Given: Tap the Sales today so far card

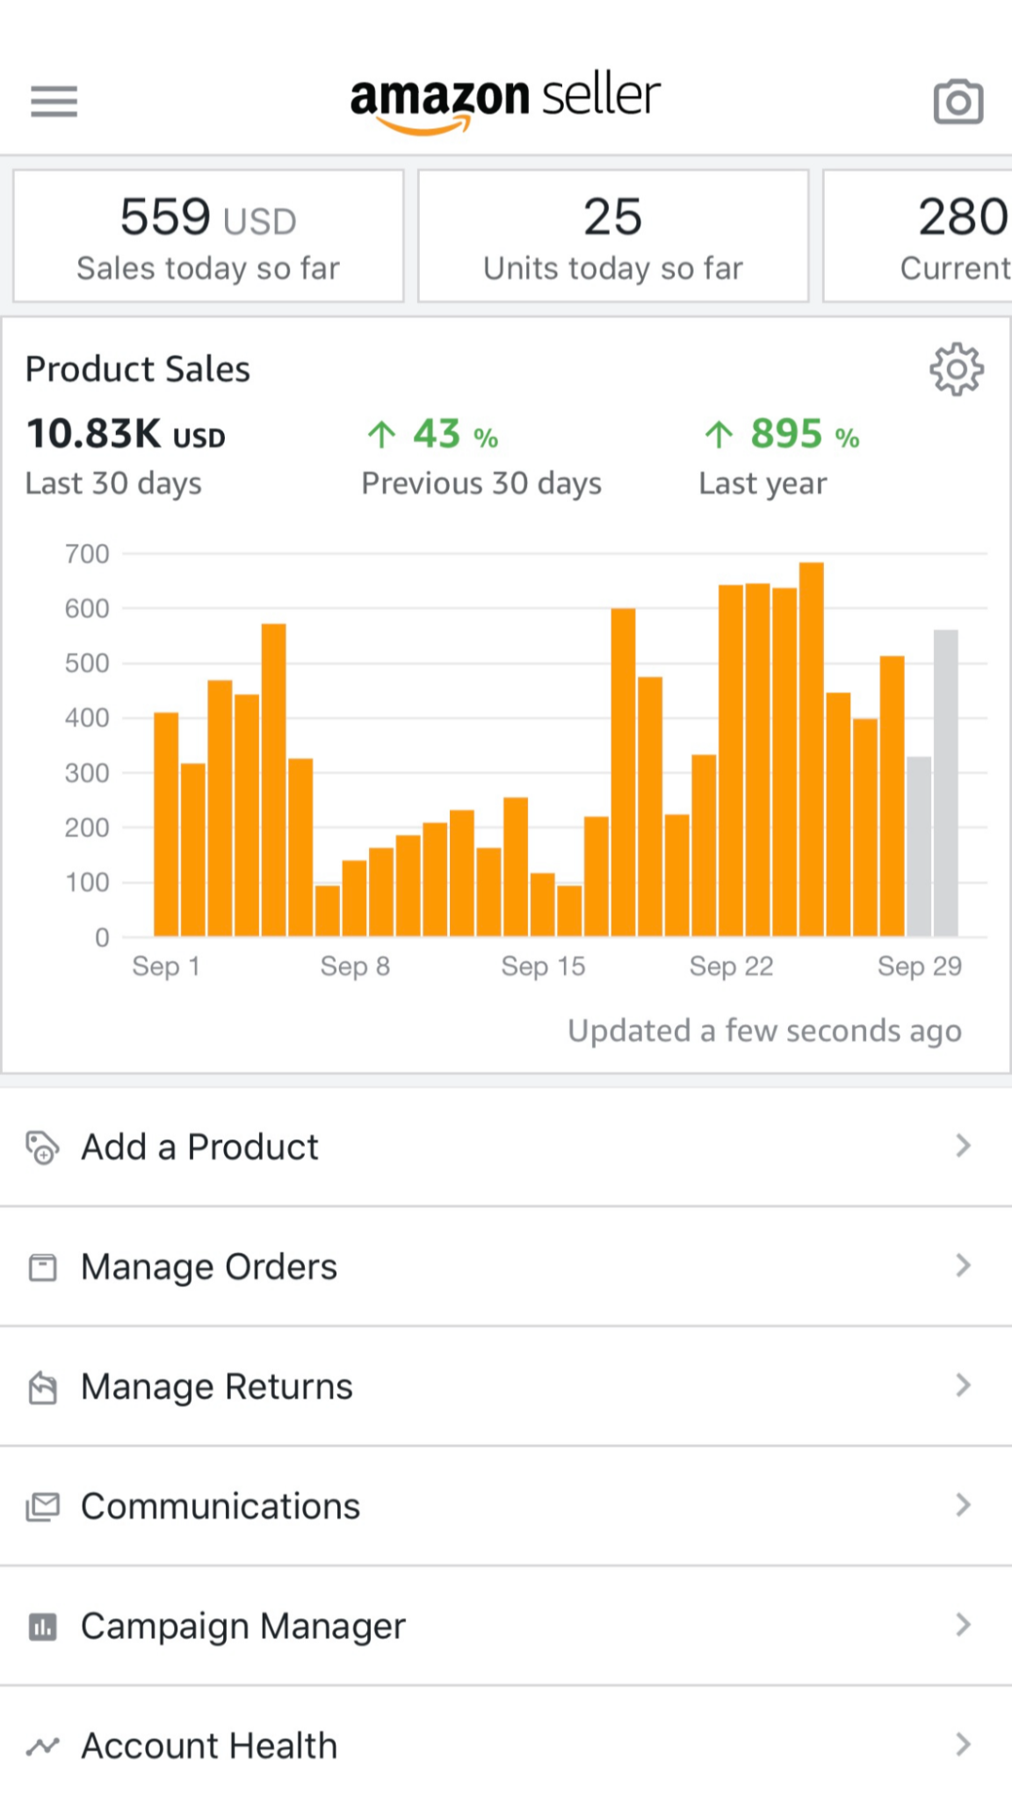Looking at the screenshot, I should (x=208, y=236).
